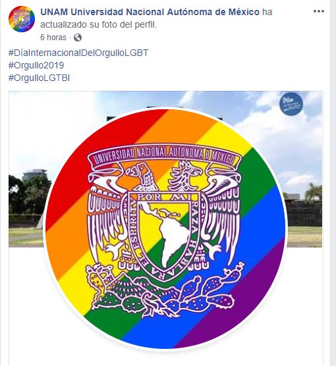Follow the #Orgullo2019 hashtag
Screen dimensions: 336x366
[36, 65]
